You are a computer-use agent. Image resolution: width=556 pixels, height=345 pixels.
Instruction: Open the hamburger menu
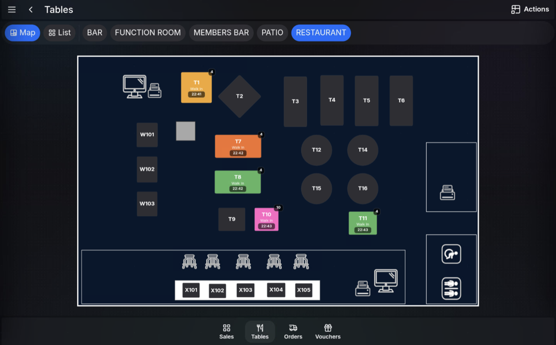pos(12,10)
